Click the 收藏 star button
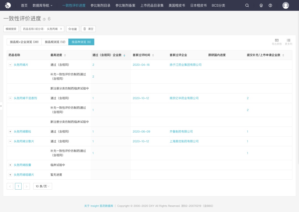The image size is (299, 212). pyautogui.click(x=73, y=29)
